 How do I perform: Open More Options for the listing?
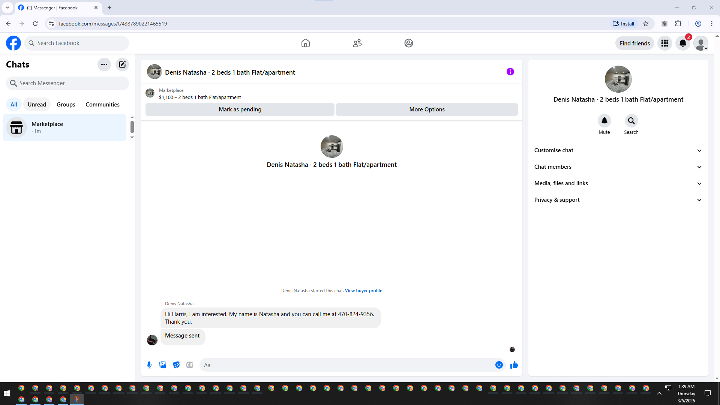pos(427,109)
